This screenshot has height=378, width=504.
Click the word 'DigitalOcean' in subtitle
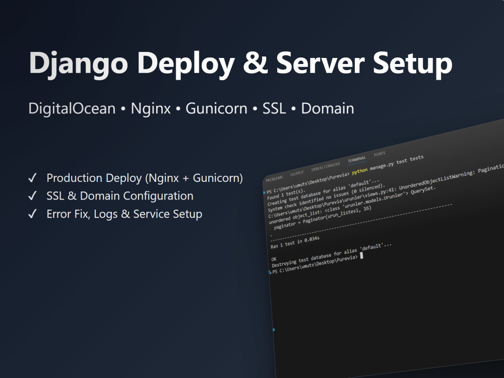click(x=72, y=109)
